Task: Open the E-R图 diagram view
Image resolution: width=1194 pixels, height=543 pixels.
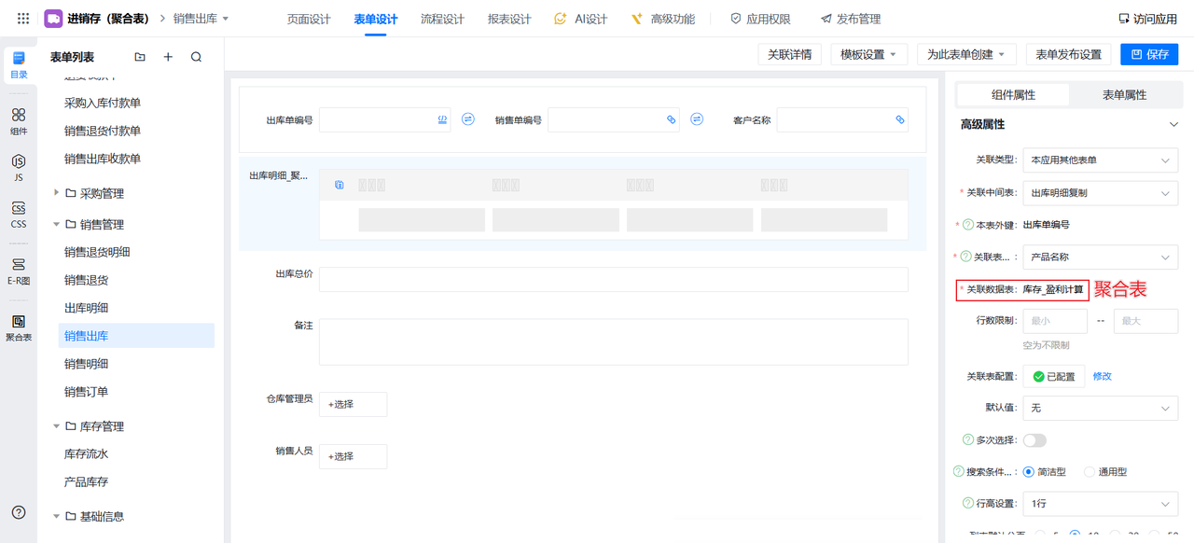Action: (x=18, y=271)
